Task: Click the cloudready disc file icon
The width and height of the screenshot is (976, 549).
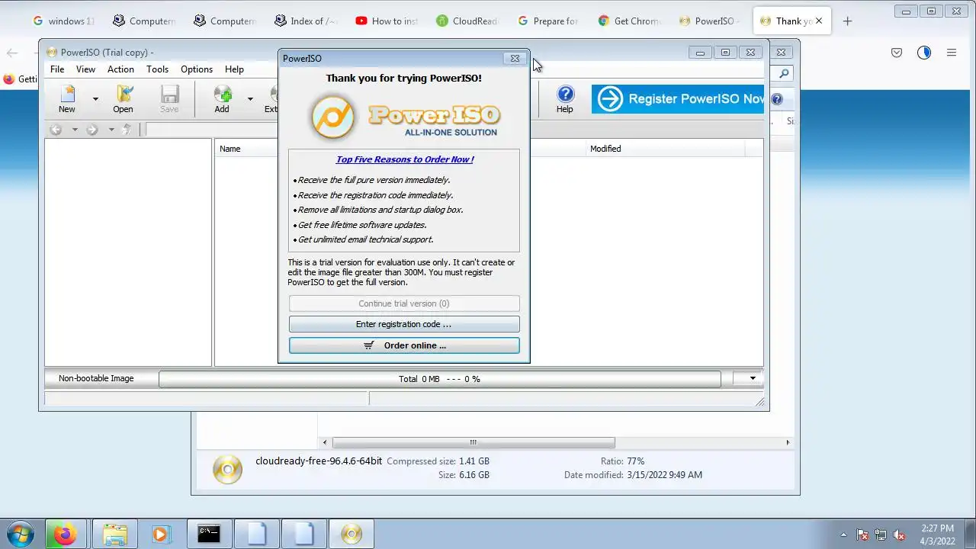Action: 227,469
